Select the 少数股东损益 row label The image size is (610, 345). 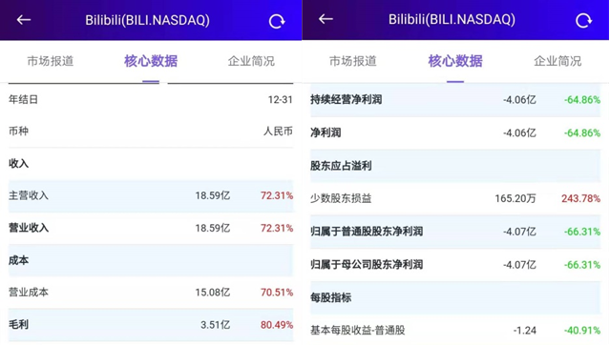coord(341,198)
